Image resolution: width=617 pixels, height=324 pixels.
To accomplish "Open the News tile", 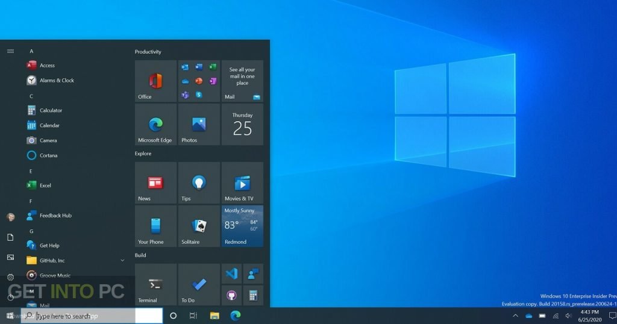I will click(156, 183).
